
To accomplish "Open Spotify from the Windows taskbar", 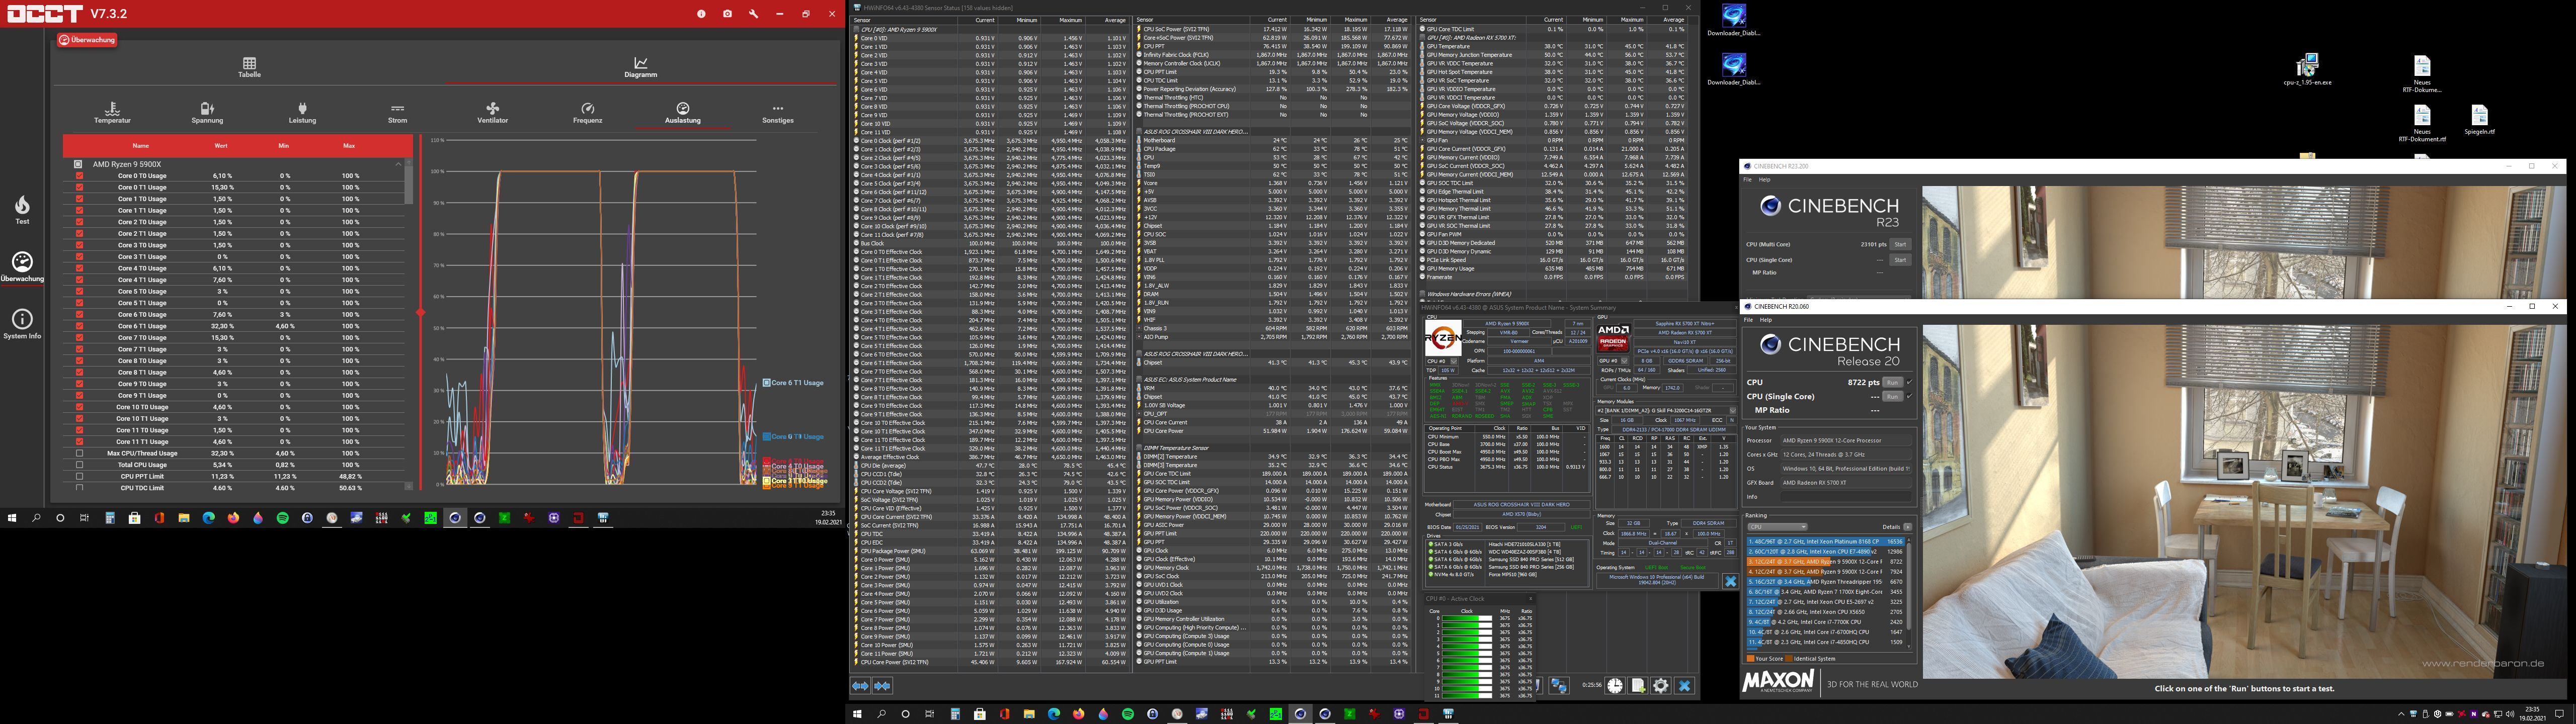I will pos(282,518).
